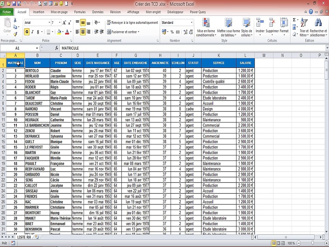Click the Format Painter brush icon

(15, 34)
